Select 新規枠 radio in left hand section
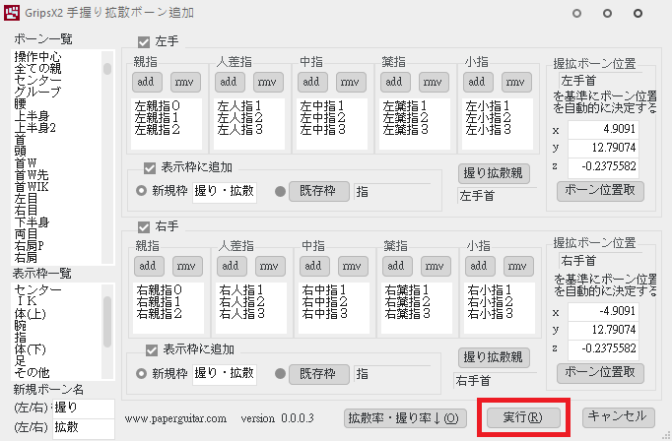This screenshot has height=441, width=672. pos(141,191)
